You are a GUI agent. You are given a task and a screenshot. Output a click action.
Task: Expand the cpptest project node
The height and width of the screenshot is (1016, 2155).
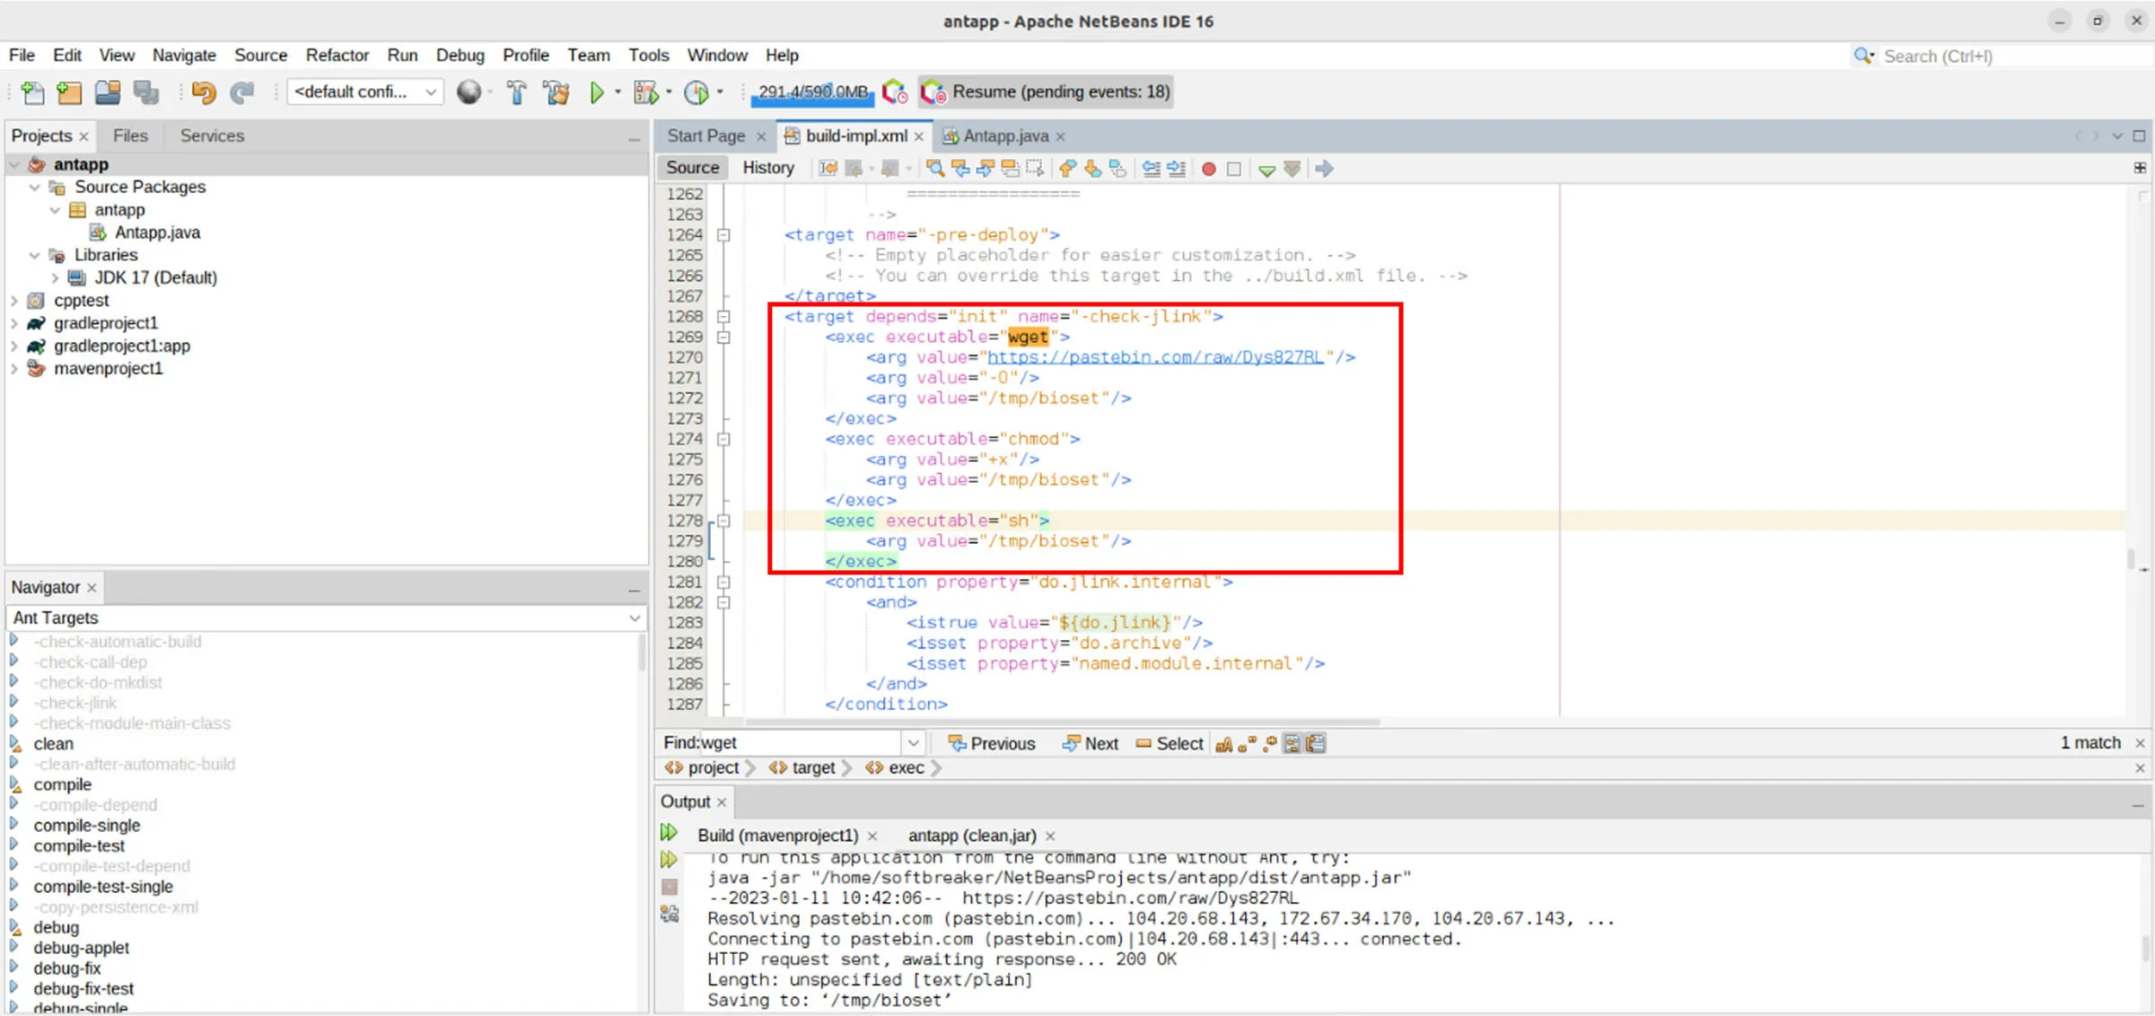coord(14,301)
